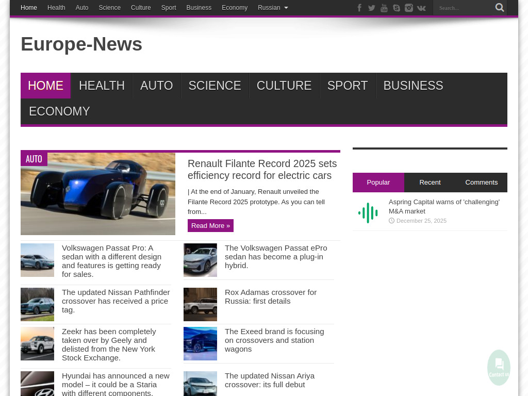Click the search magnifier icon
The width and height of the screenshot is (528, 396).
499,8
